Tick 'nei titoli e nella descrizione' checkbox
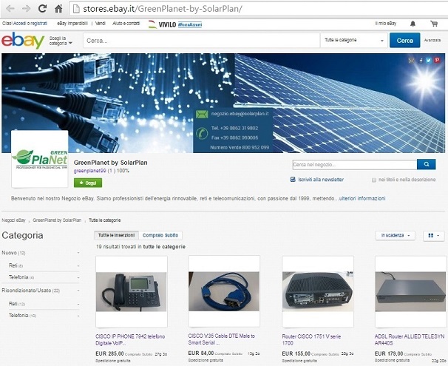The width and height of the screenshot is (448, 366). (374, 180)
